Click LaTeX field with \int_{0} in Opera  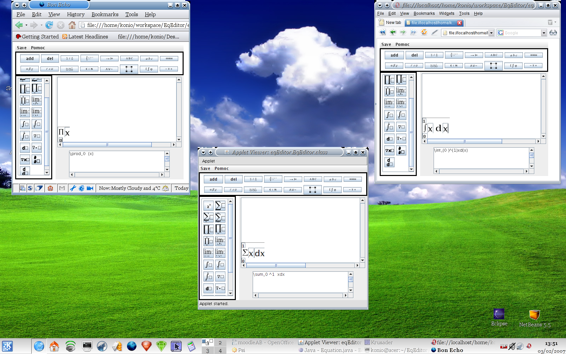pos(481,158)
